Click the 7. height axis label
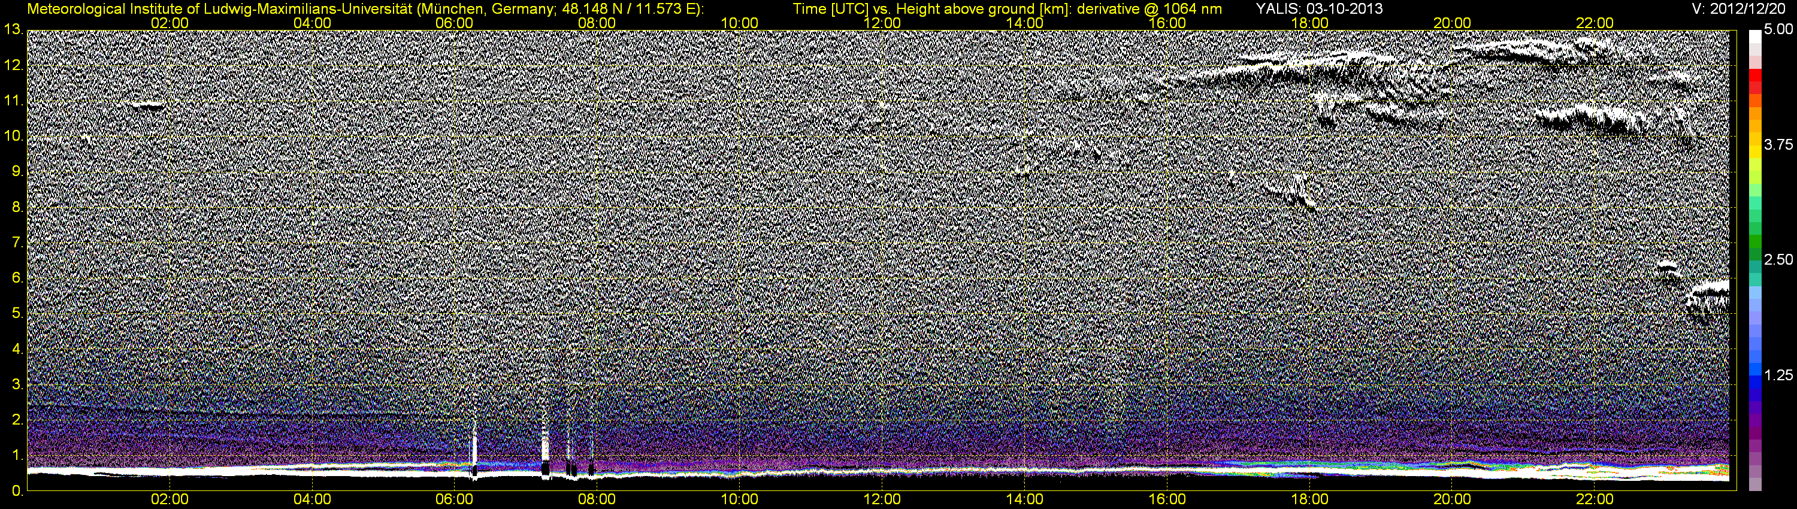This screenshot has height=509, width=1797. (17, 243)
